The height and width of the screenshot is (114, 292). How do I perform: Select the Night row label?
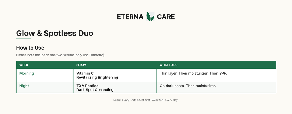24,86
